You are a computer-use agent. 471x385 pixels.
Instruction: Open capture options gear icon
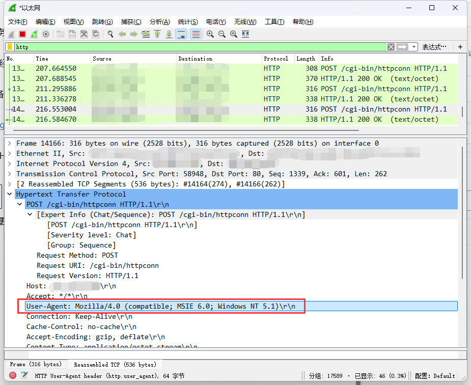pos(46,34)
